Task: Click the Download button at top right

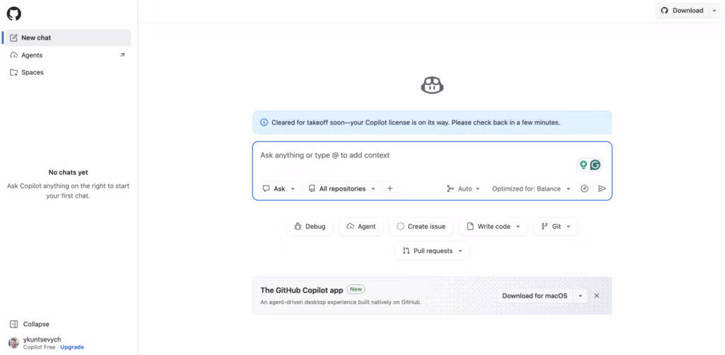Action: (682, 11)
